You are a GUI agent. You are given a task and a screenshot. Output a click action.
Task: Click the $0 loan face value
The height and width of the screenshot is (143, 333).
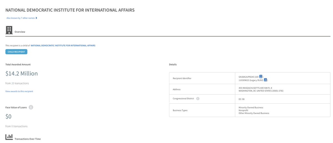click(9, 117)
